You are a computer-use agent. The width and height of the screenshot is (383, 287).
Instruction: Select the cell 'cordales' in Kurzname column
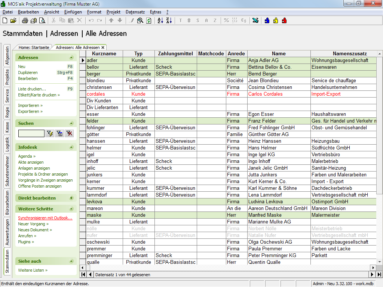[x=104, y=94]
